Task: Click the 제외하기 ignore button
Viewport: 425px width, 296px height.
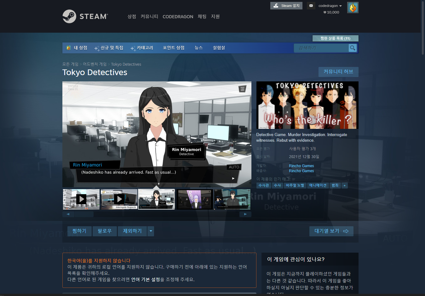Action: pos(132,231)
